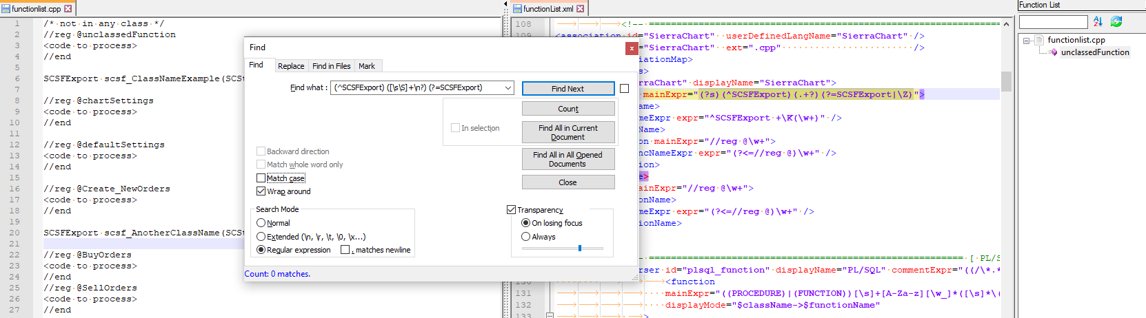Select the Extended search mode
1146x318 pixels.
coord(261,237)
